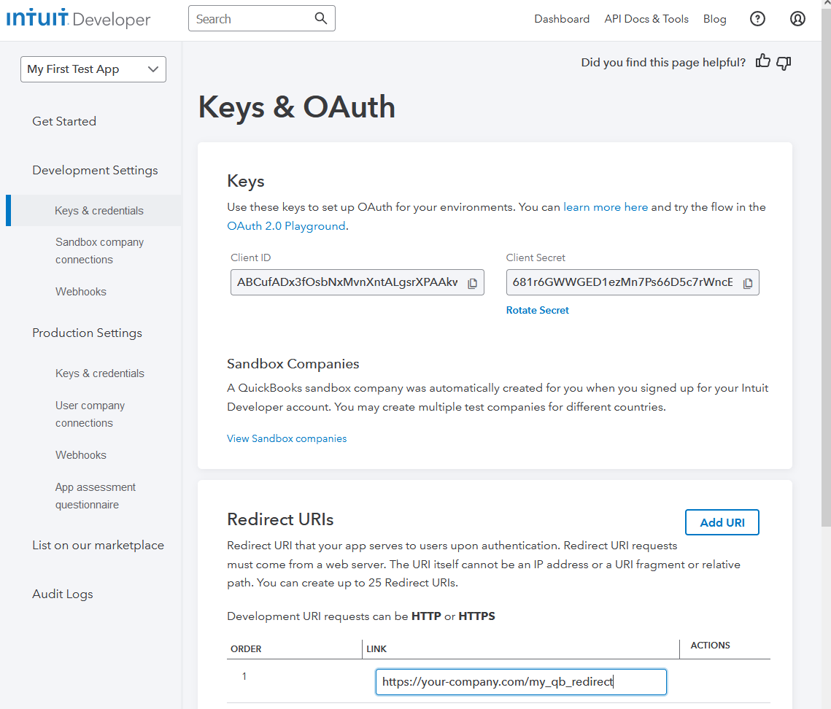The width and height of the screenshot is (831, 709).
Task: Go to Intuit Developer home logo
Action: click(78, 19)
